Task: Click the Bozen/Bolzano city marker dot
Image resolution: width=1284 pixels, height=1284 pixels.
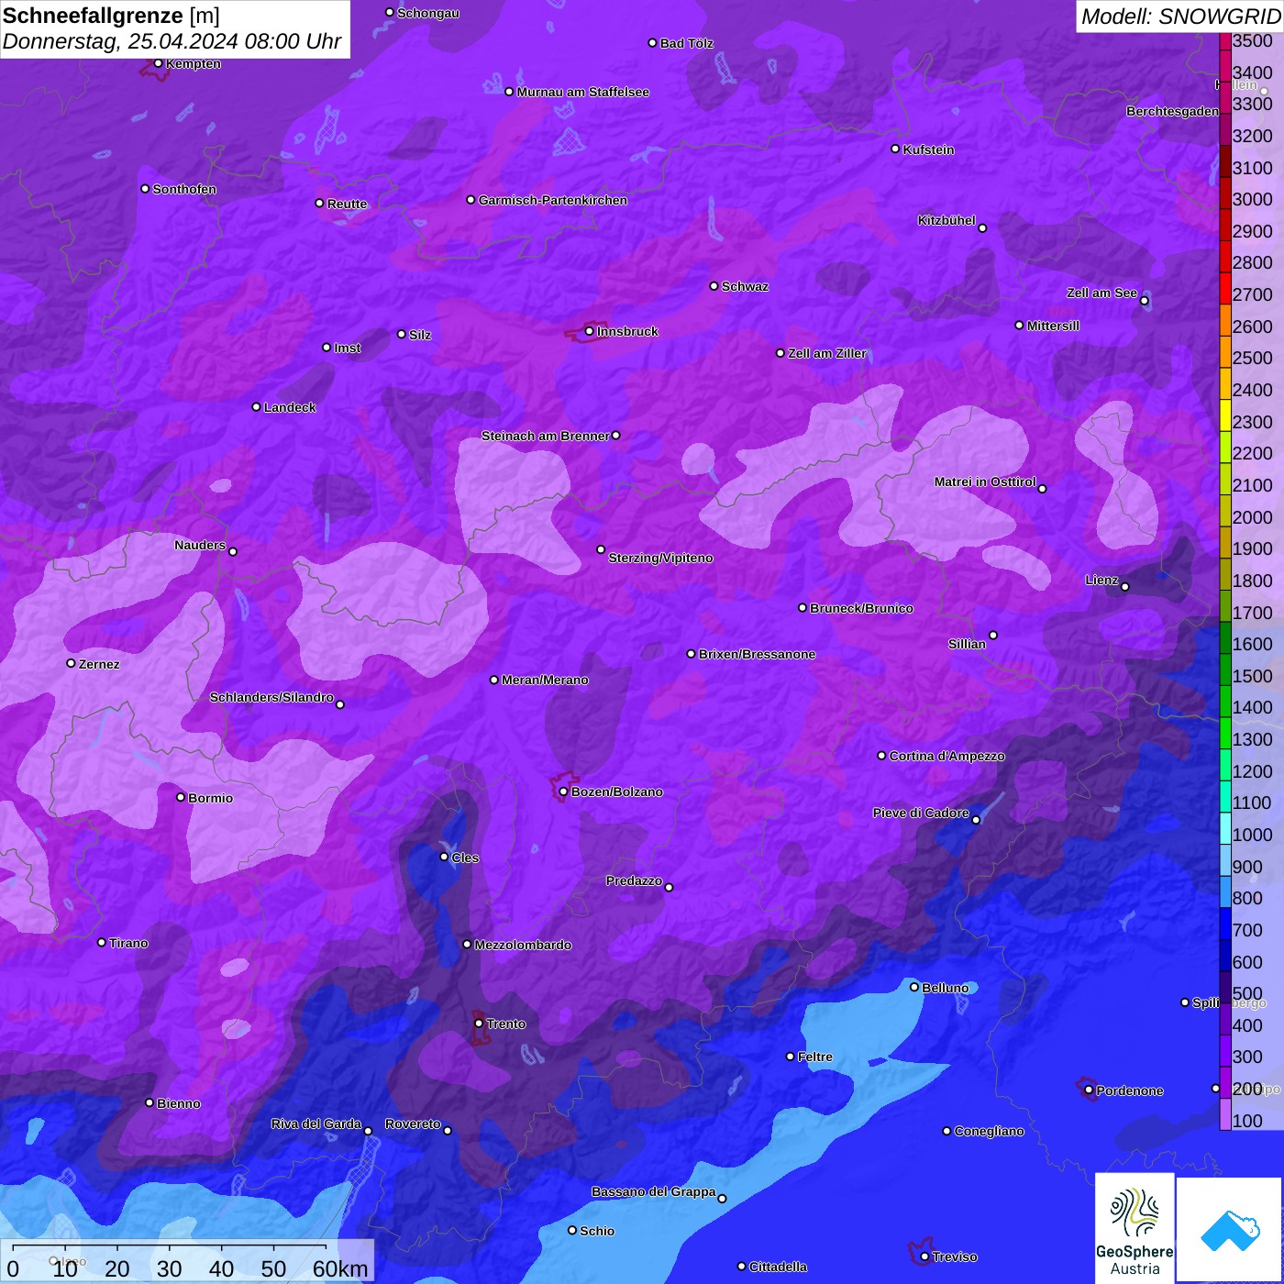Action: pyautogui.click(x=564, y=791)
